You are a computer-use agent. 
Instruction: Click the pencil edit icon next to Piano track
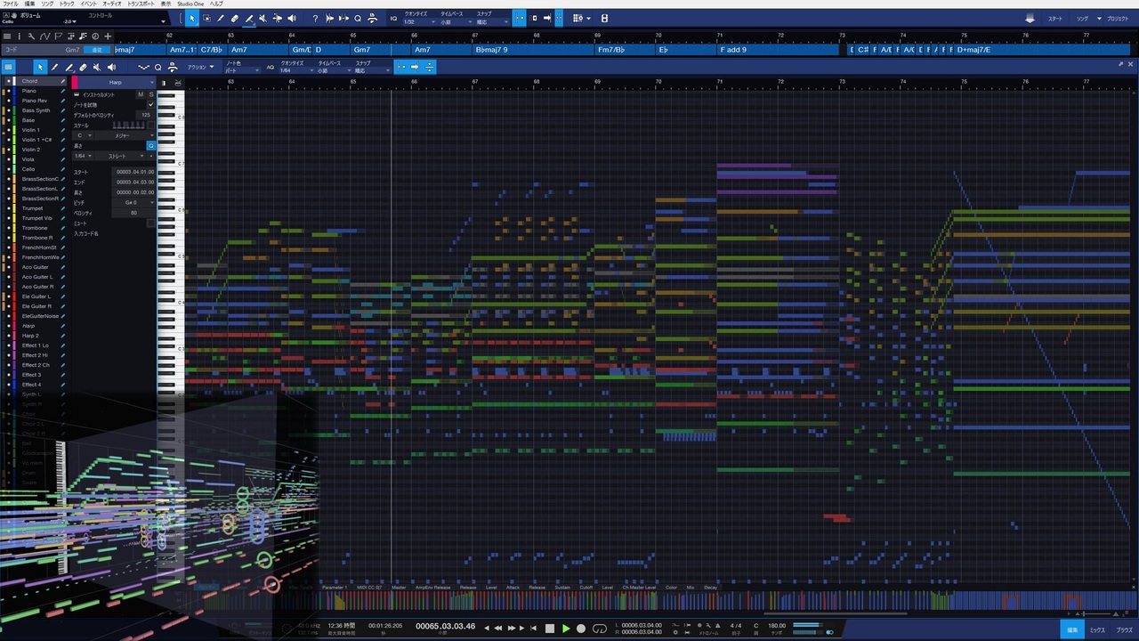[63, 91]
